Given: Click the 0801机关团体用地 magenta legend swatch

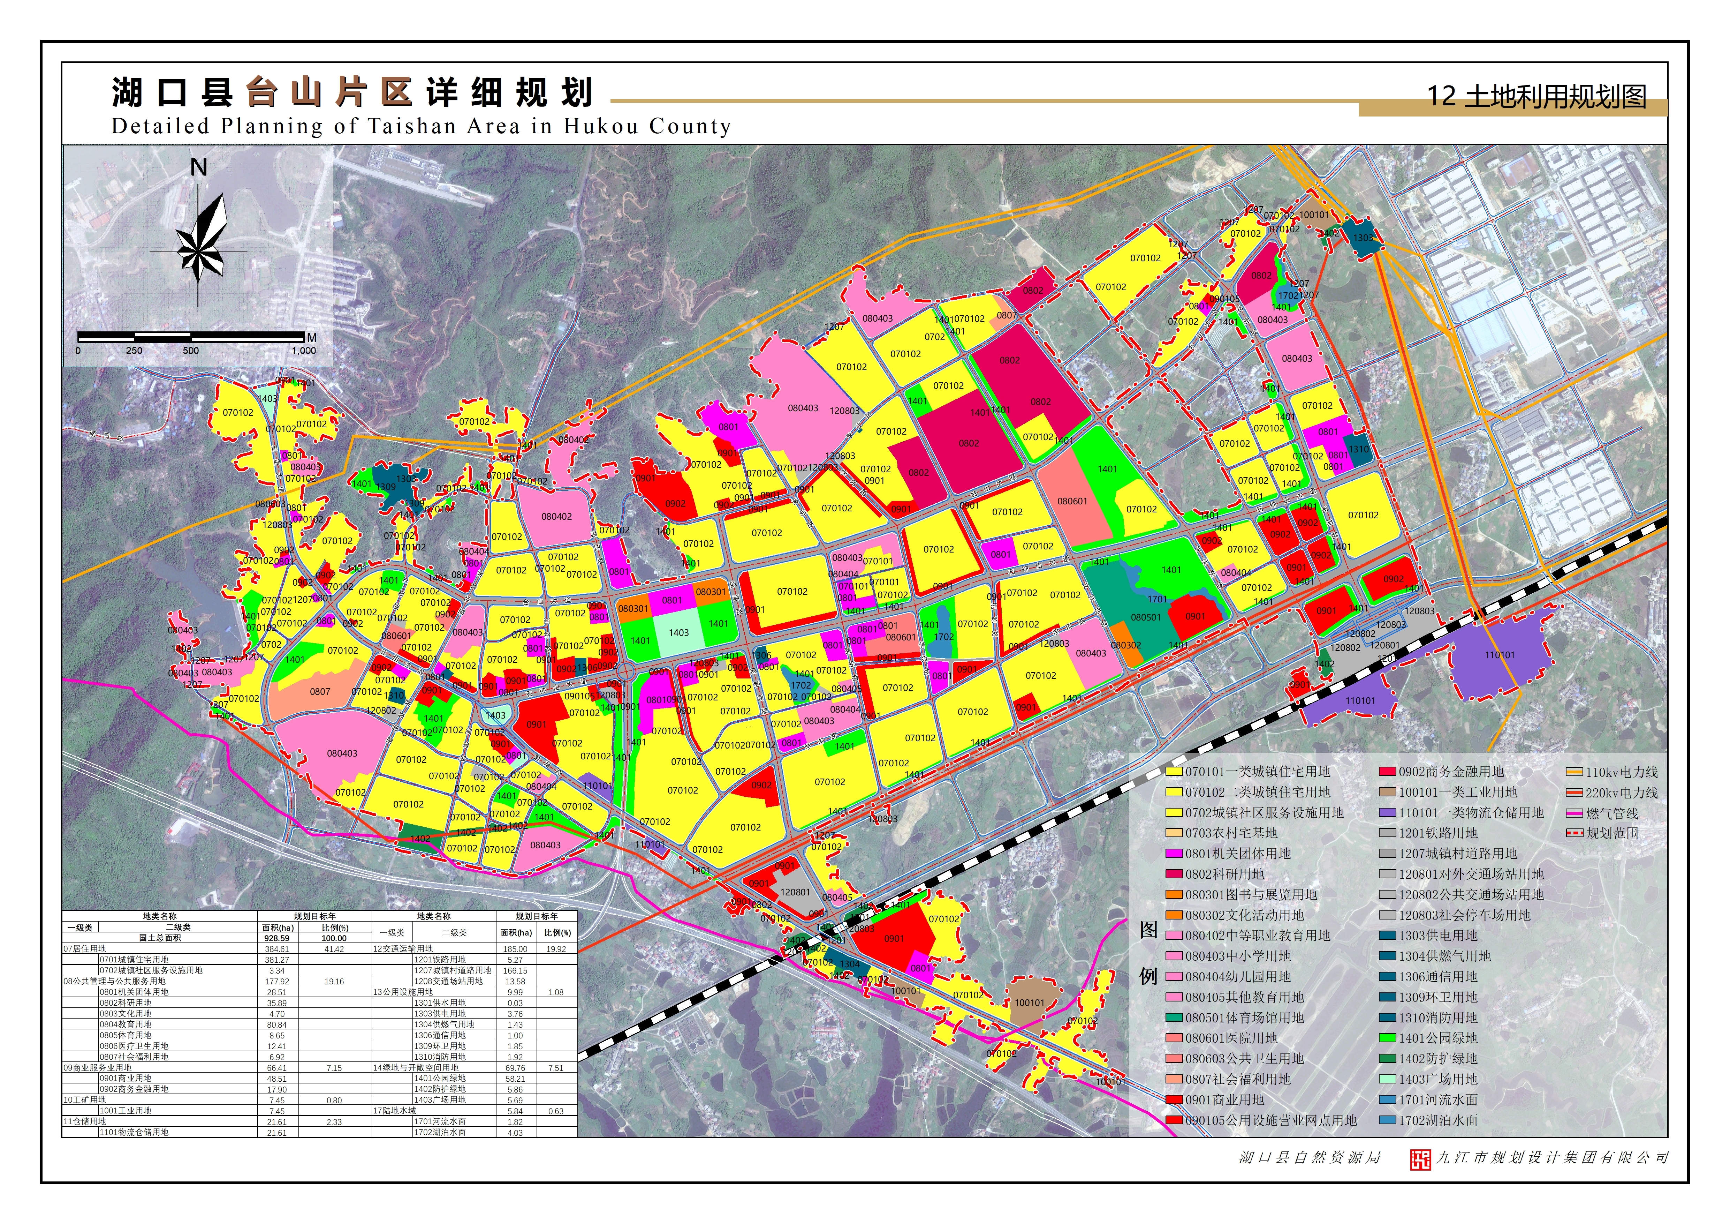Looking at the screenshot, I should pyautogui.click(x=1174, y=854).
